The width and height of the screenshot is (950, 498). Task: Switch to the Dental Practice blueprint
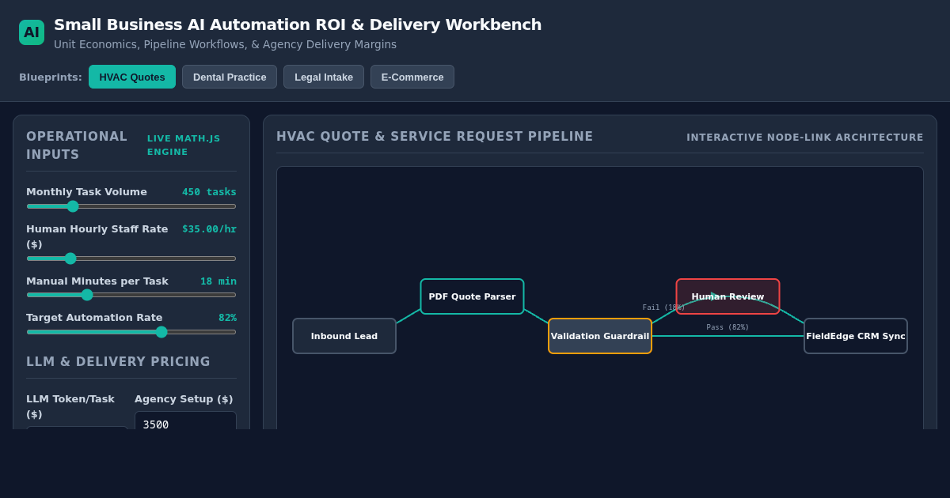point(230,77)
